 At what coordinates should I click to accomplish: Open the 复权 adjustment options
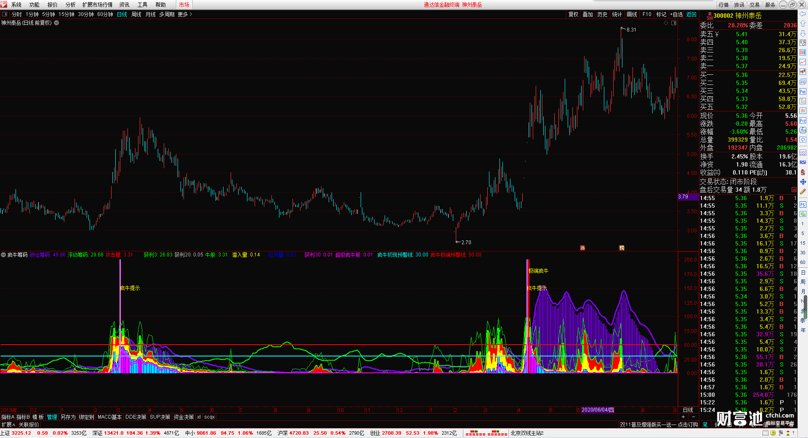click(573, 14)
